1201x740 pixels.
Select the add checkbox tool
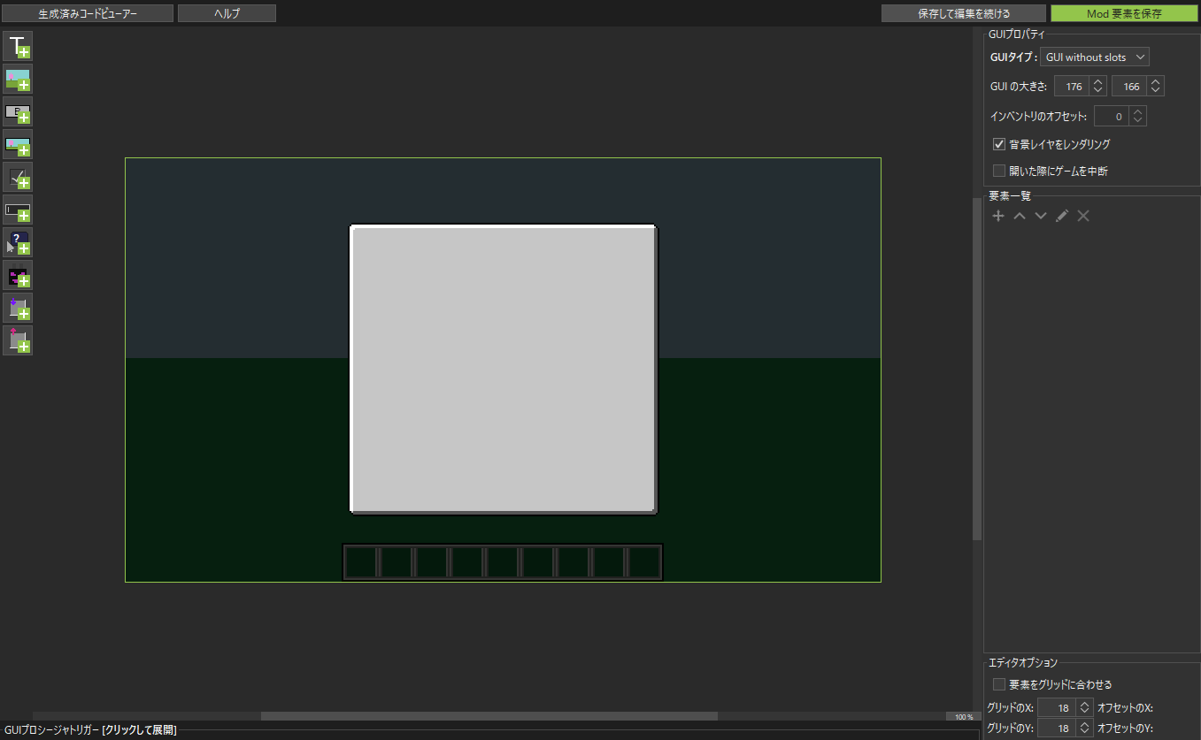pyautogui.click(x=18, y=177)
